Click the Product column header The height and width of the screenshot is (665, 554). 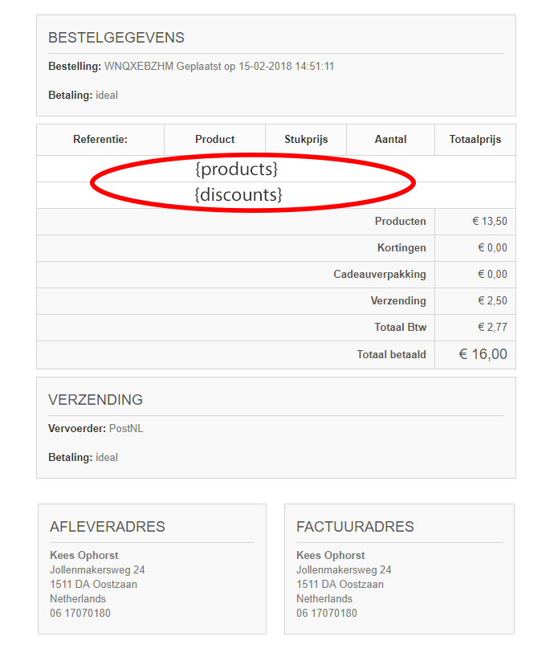pyautogui.click(x=214, y=140)
